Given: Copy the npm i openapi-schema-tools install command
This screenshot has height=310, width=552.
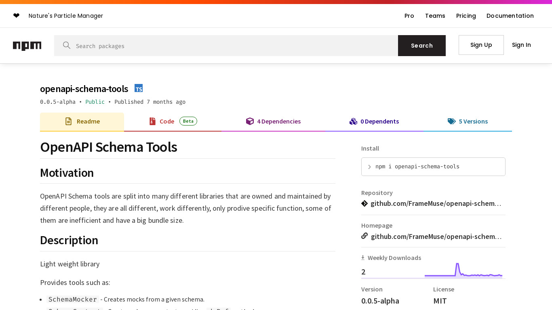Looking at the screenshot, I should coord(433,167).
